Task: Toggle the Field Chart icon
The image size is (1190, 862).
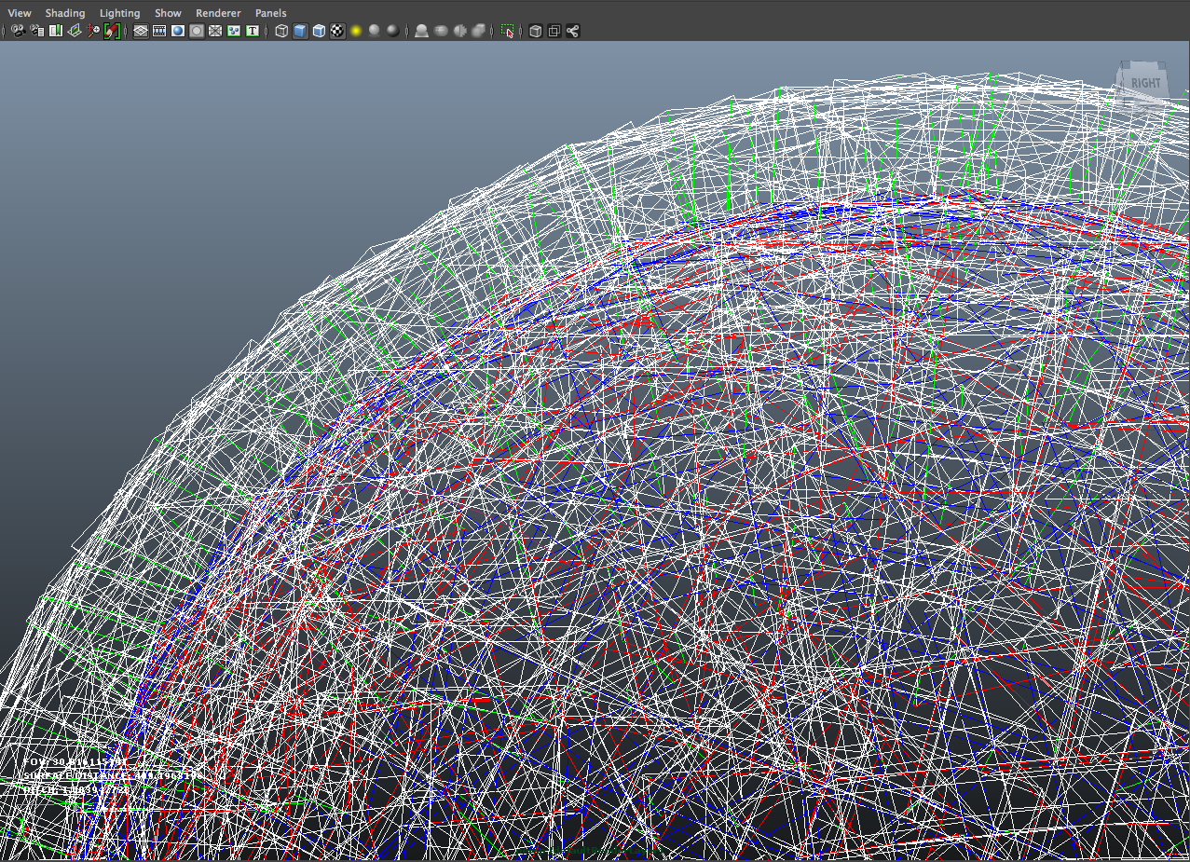Action: 215,31
